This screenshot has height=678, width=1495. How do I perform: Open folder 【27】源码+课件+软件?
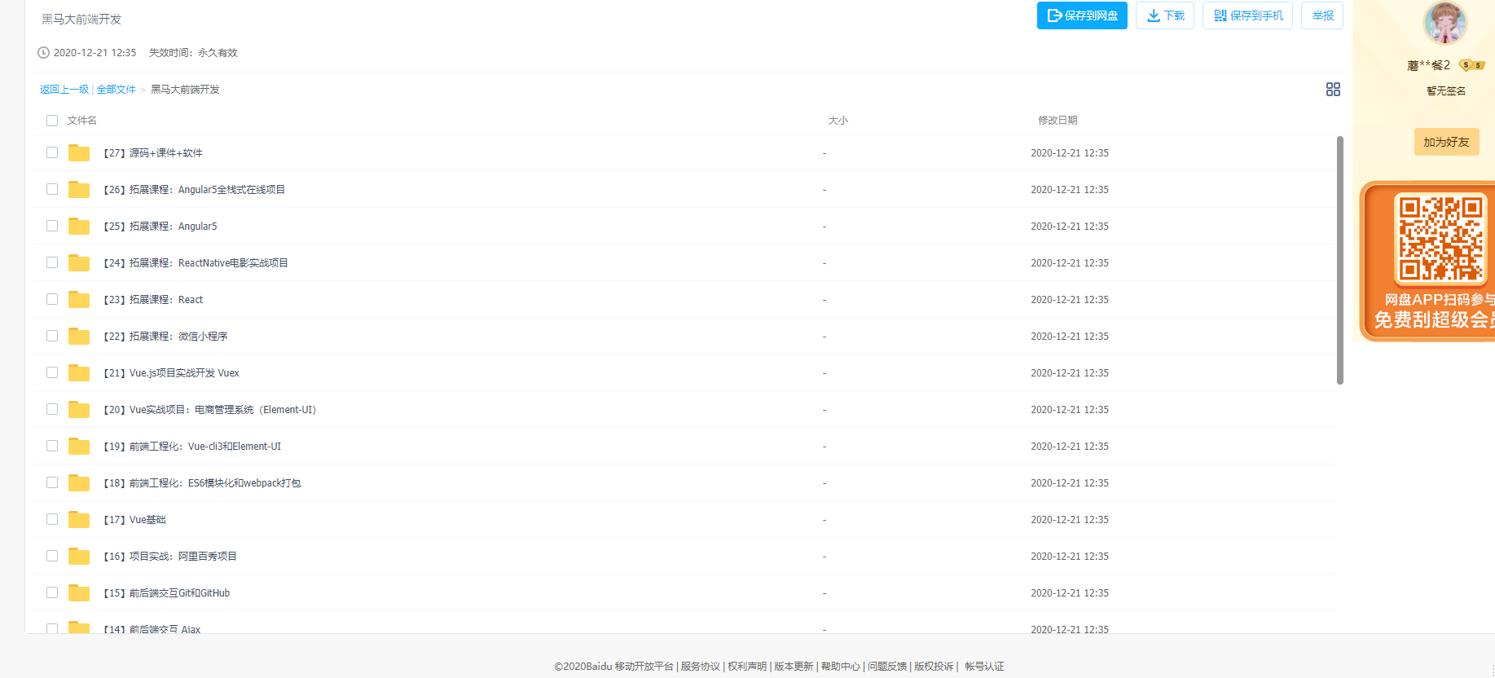pos(153,153)
